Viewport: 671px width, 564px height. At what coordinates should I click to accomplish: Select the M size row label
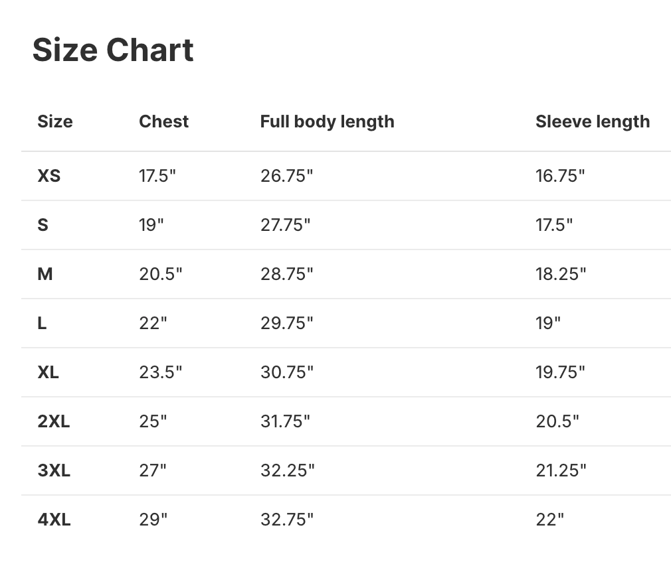[45, 274]
